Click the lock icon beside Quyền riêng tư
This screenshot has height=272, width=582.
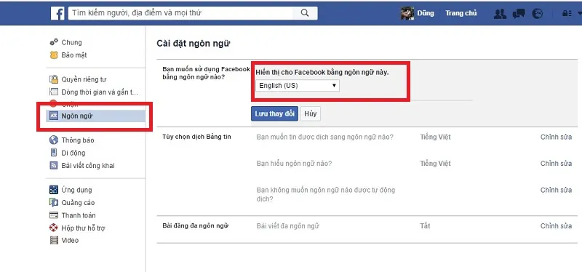(x=54, y=79)
